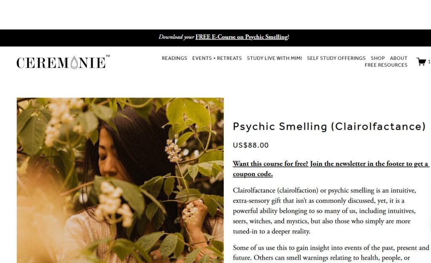The image size is (431, 263).
Task: Open the Free Resources nav link
Action: (x=386, y=65)
